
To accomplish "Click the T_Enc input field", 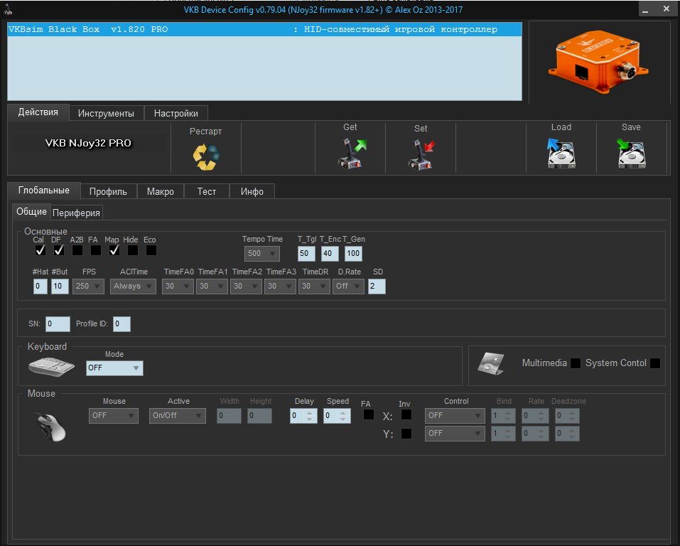I will click(330, 254).
